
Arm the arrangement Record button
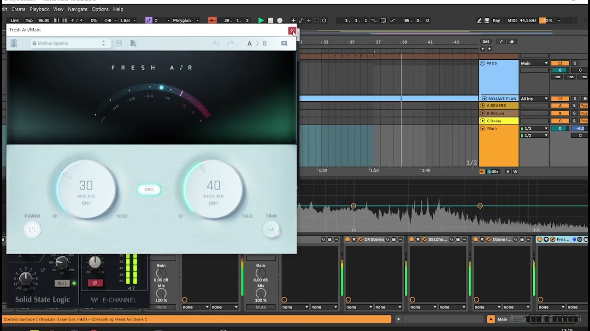point(279,20)
